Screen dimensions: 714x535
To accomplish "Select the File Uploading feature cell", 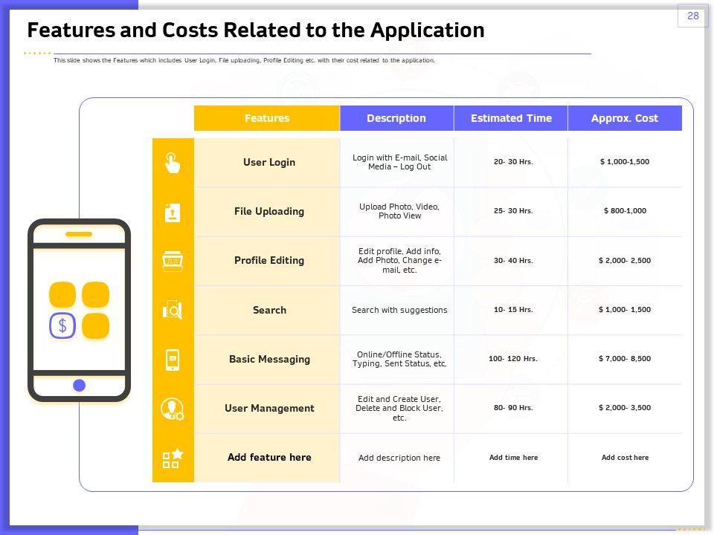I will [267, 212].
